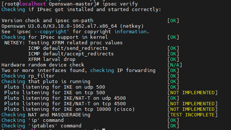The image size is (231, 130).
Task: Click 'Checking that pluto is running' line
Action: [x=46, y=82]
